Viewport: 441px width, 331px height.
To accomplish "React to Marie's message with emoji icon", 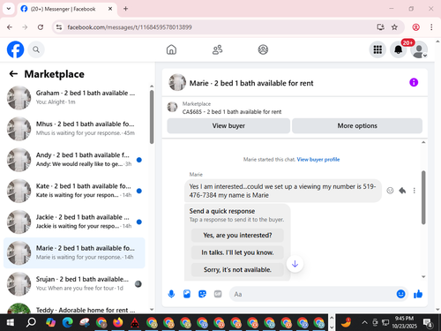I will pos(390,191).
